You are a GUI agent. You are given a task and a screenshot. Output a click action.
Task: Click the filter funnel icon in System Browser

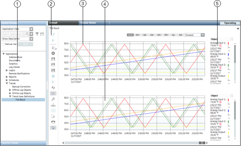[37, 34]
